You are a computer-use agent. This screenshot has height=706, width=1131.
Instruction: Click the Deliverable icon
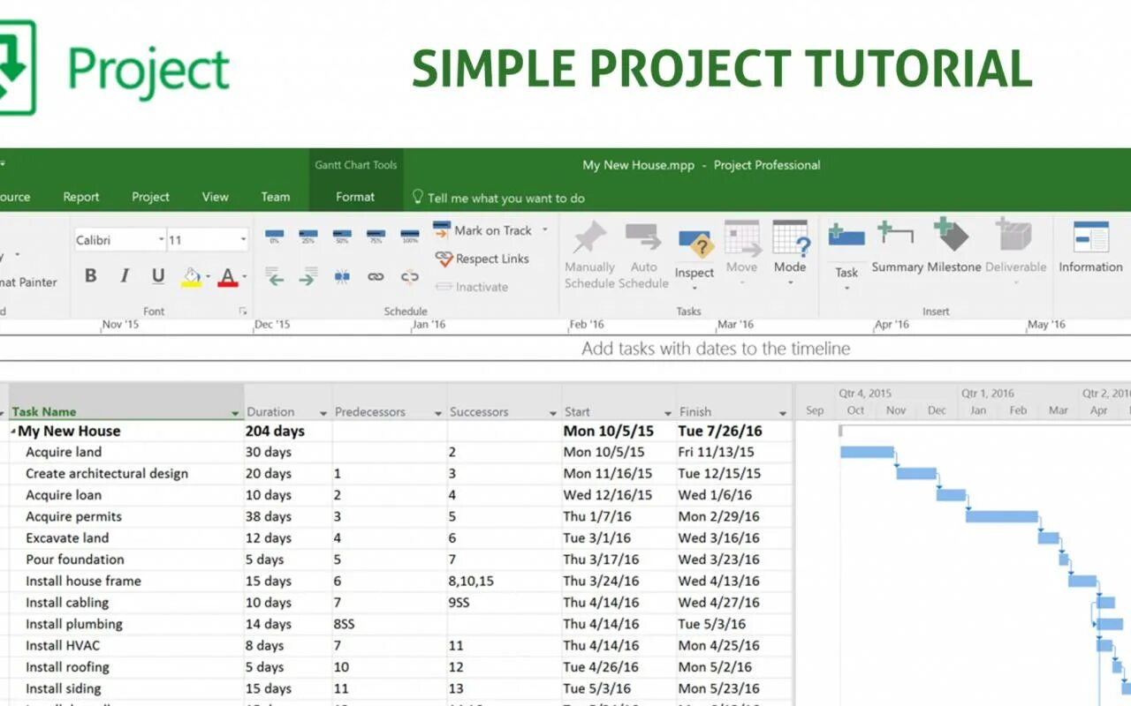coord(1014,235)
